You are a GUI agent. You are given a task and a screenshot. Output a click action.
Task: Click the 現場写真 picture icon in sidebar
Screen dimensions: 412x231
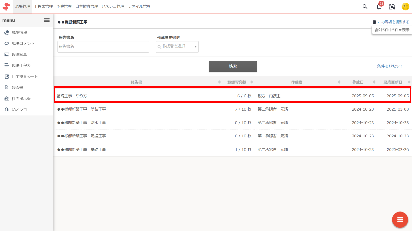[x=7, y=54]
